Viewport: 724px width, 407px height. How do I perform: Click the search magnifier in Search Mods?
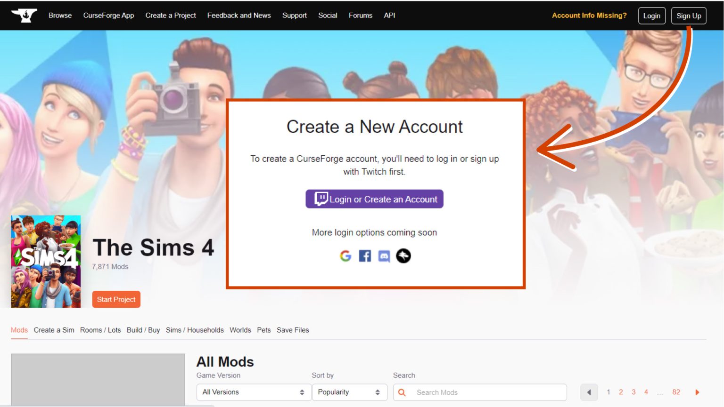(401, 392)
